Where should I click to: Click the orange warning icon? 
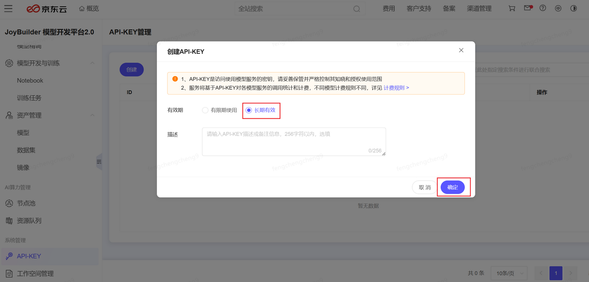175,79
